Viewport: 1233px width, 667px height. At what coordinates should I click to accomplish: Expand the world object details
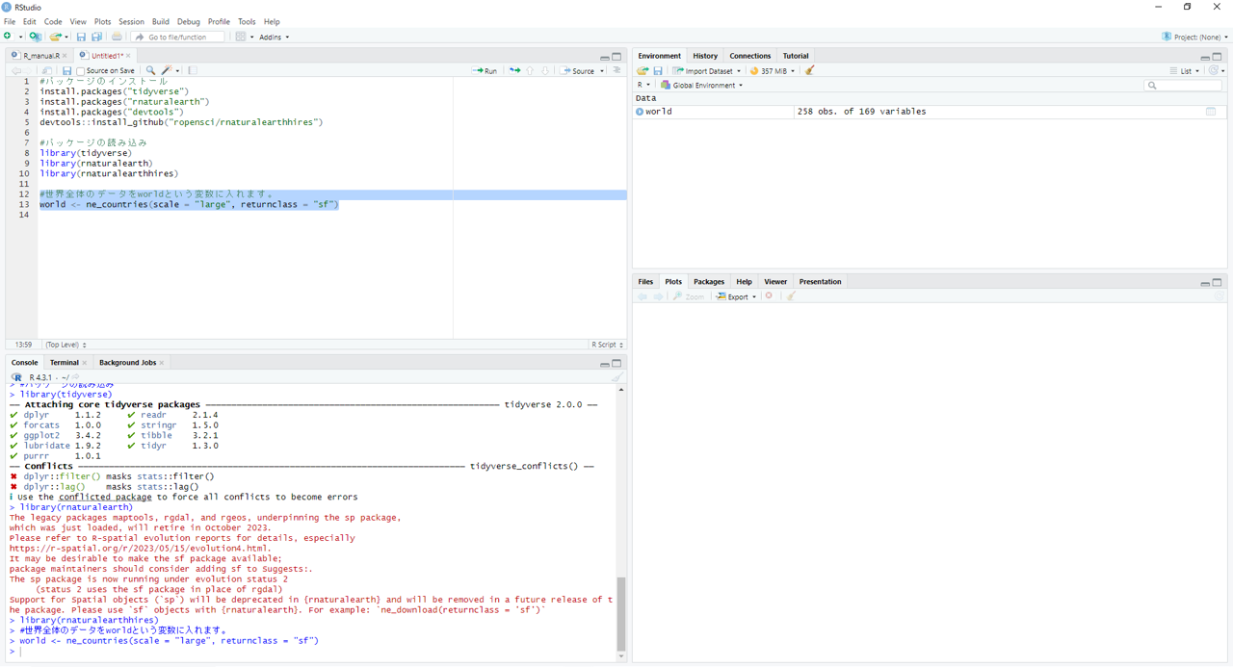tap(640, 112)
